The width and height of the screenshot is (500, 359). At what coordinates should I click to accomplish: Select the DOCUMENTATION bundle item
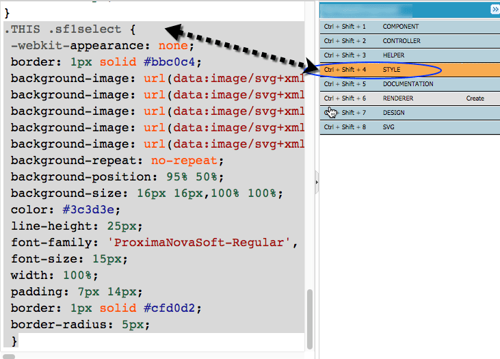(x=408, y=84)
